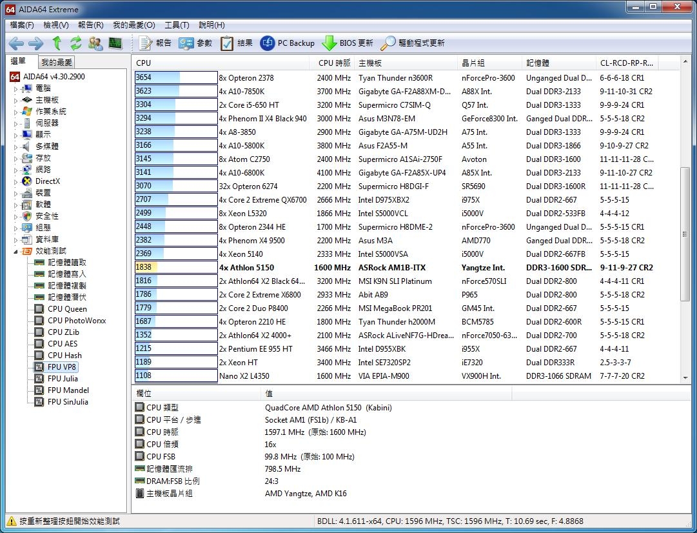The height and width of the screenshot is (533, 697).
Task: Expand the 主機板 tree node
Action: point(16,100)
